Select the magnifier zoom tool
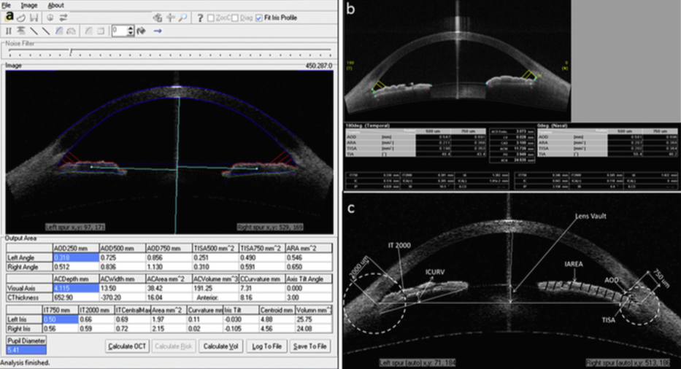Viewport: 681px width, 369px height. [x=182, y=17]
